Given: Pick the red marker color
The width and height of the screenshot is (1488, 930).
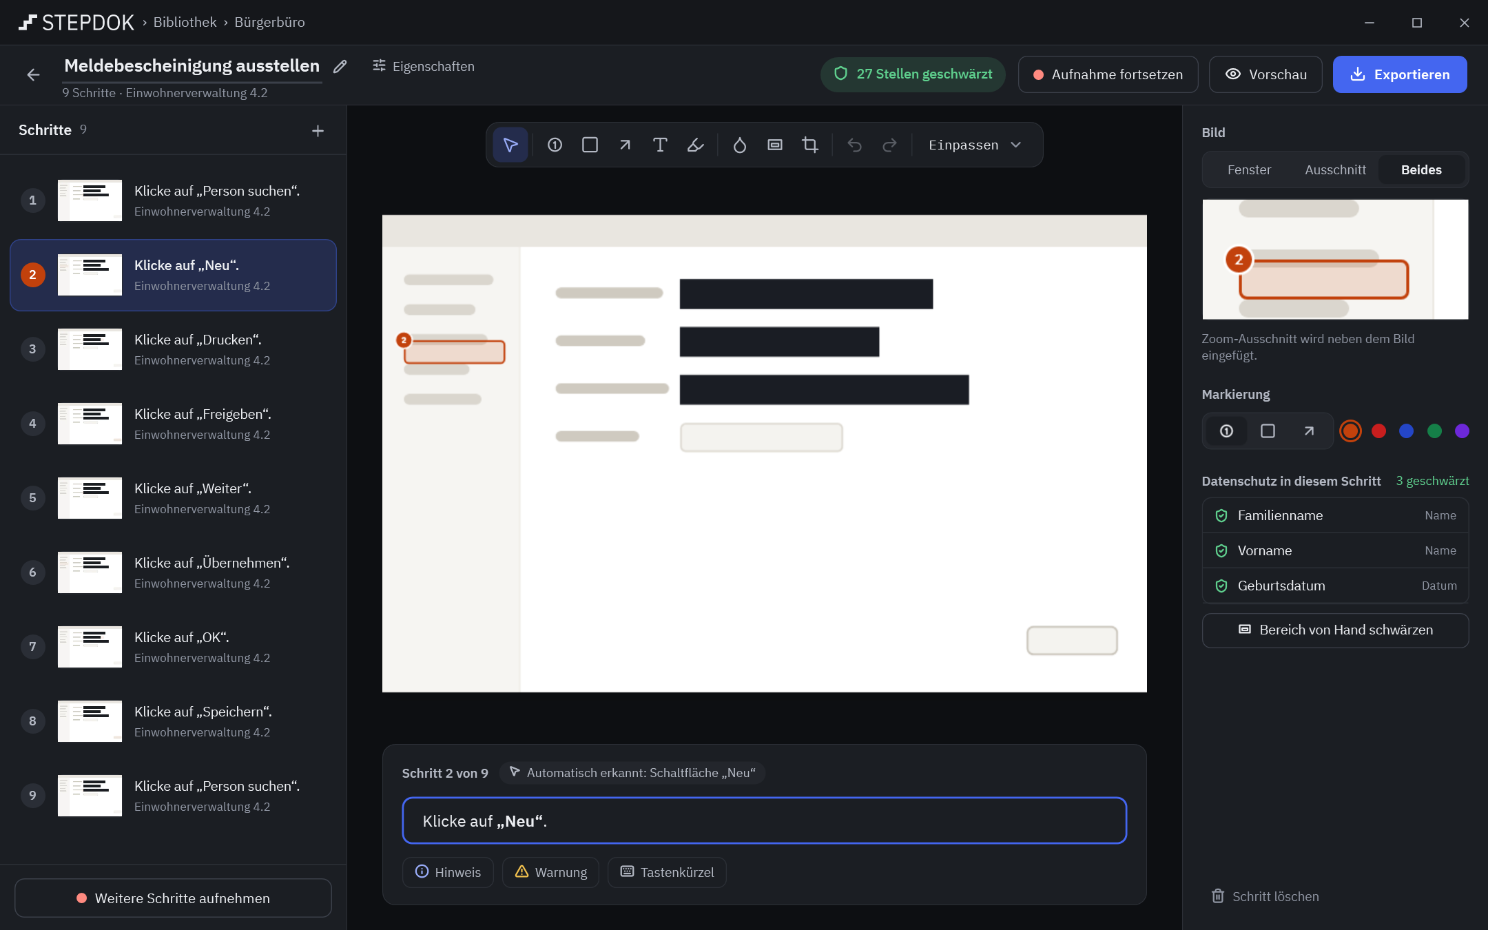Looking at the screenshot, I should pos(1378,431).
